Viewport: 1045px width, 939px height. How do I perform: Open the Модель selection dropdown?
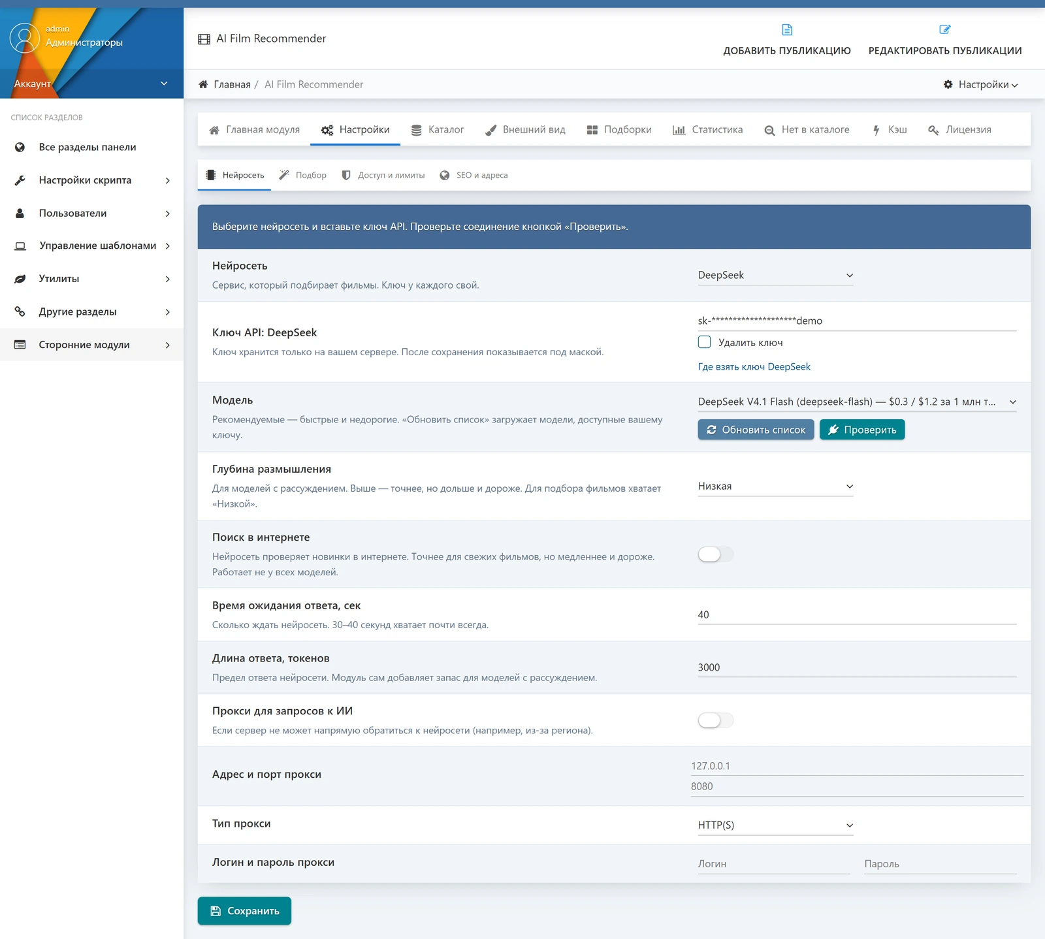click(x=857, y=402)
